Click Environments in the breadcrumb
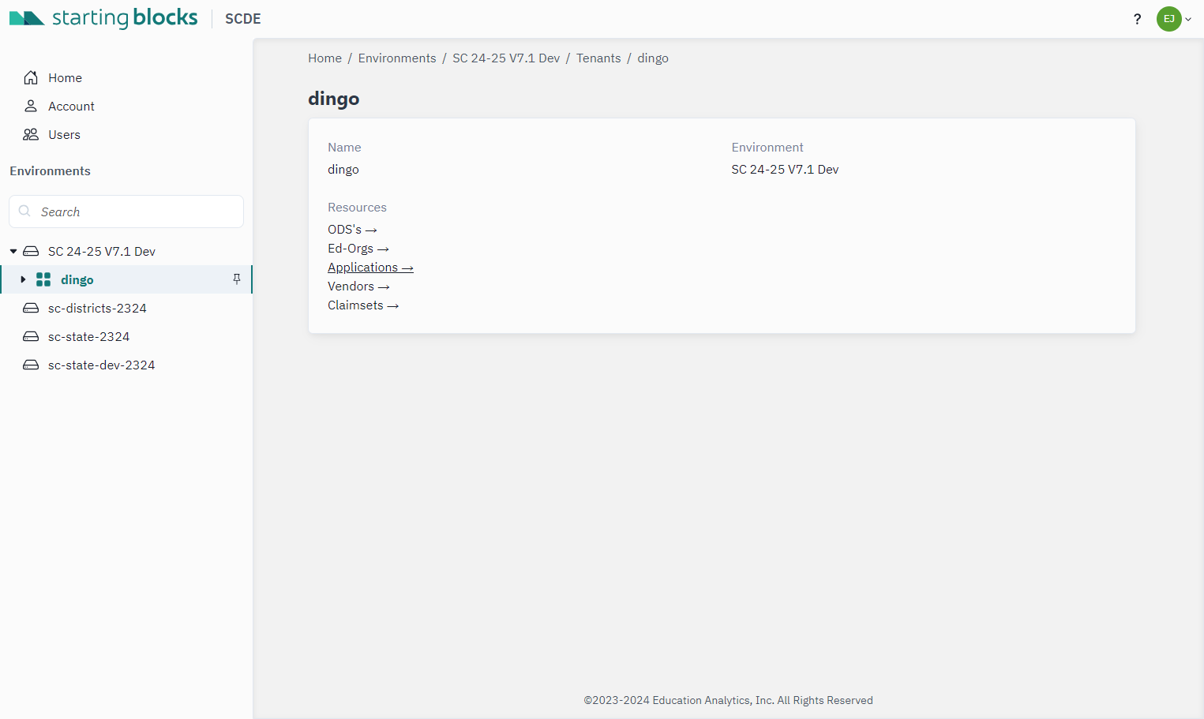 397,58
